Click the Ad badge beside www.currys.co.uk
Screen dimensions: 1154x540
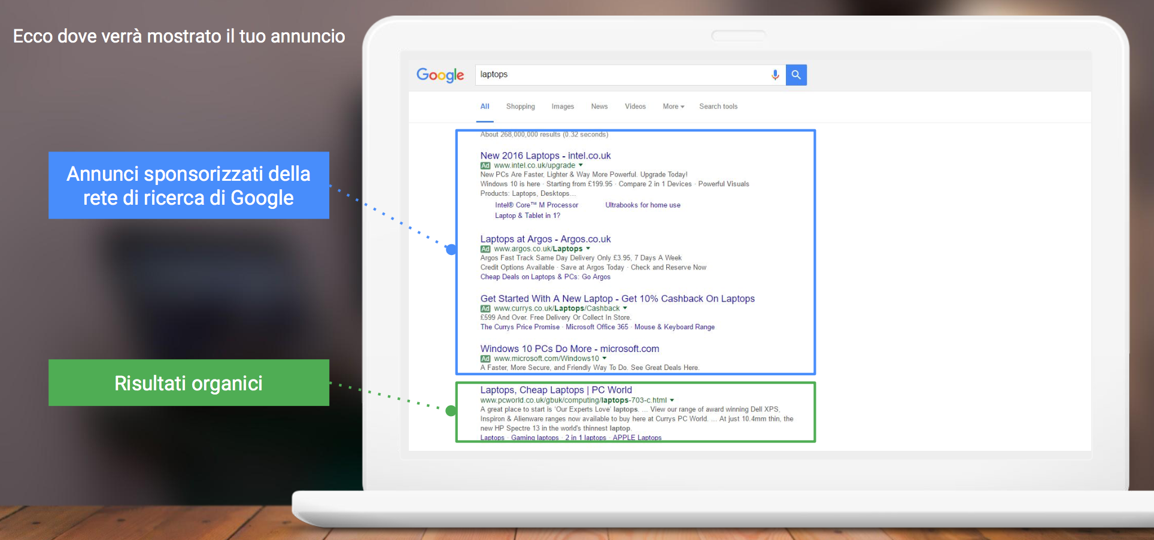click(x=485, y=309)
